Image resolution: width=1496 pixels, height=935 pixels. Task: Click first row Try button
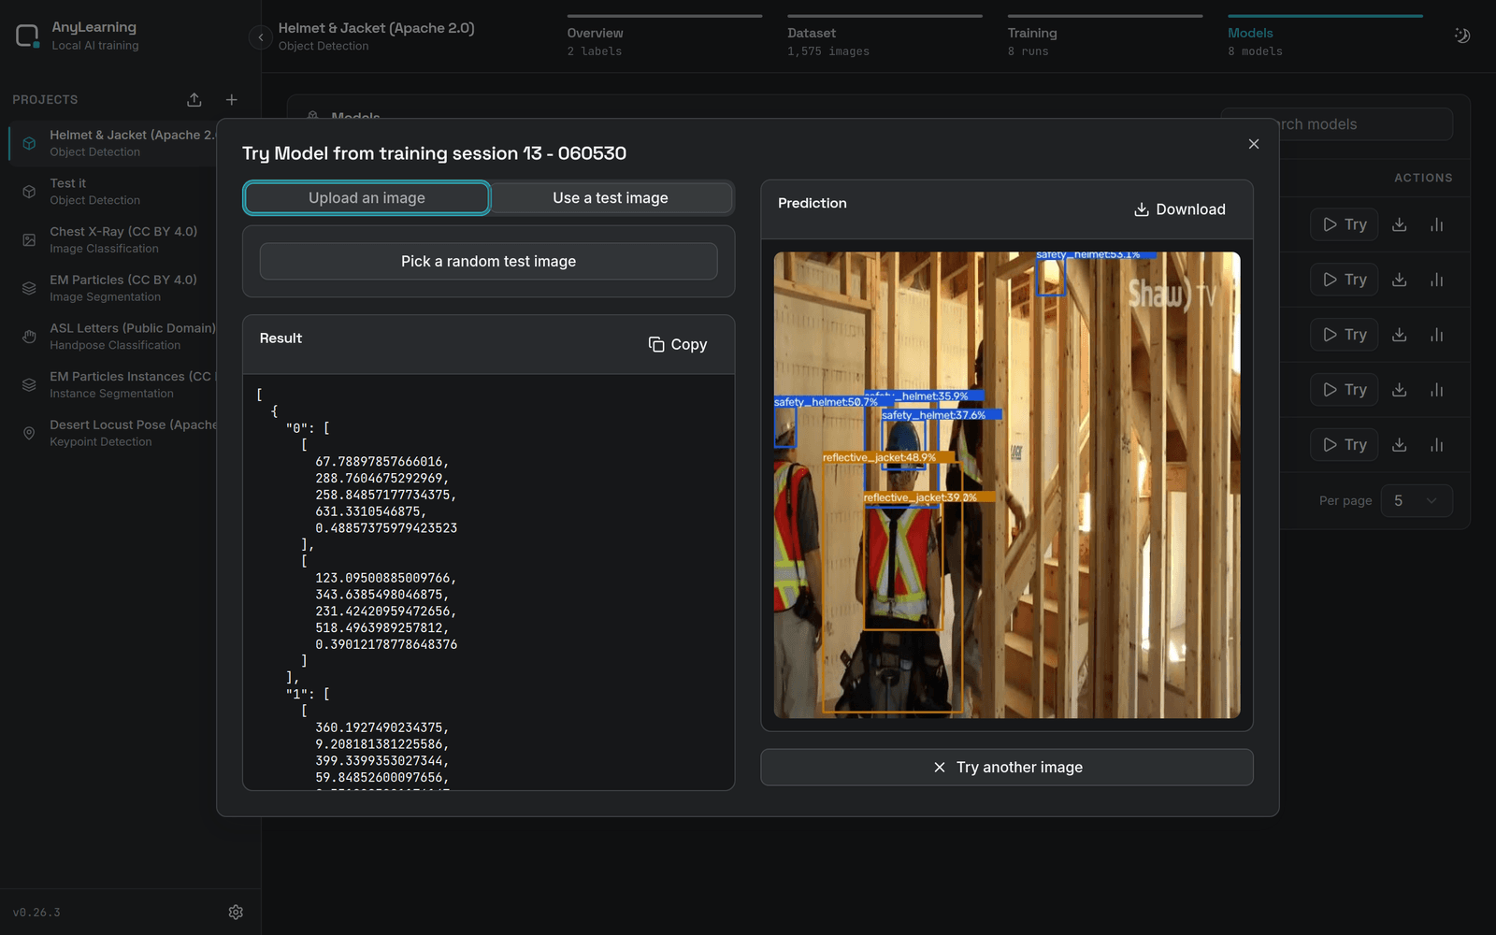(1345, 224)
